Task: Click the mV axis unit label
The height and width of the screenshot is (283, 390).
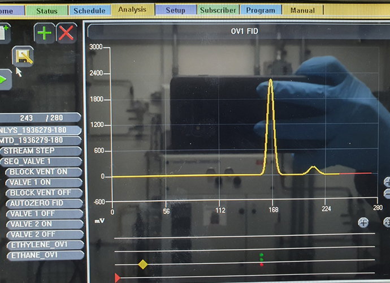Action: [x=99, y=221]
